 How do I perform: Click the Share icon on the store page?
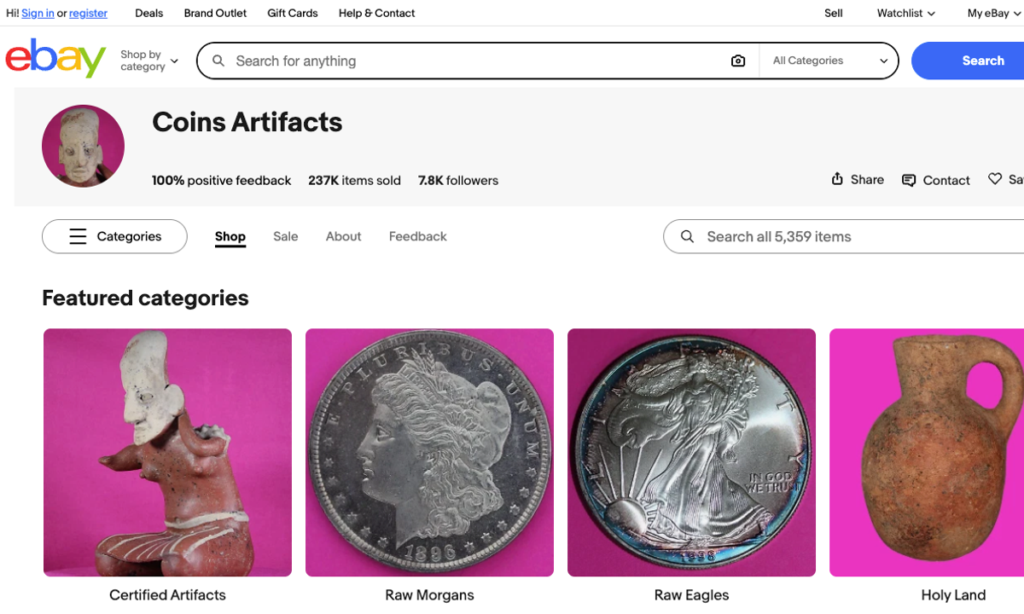[857, 180]
